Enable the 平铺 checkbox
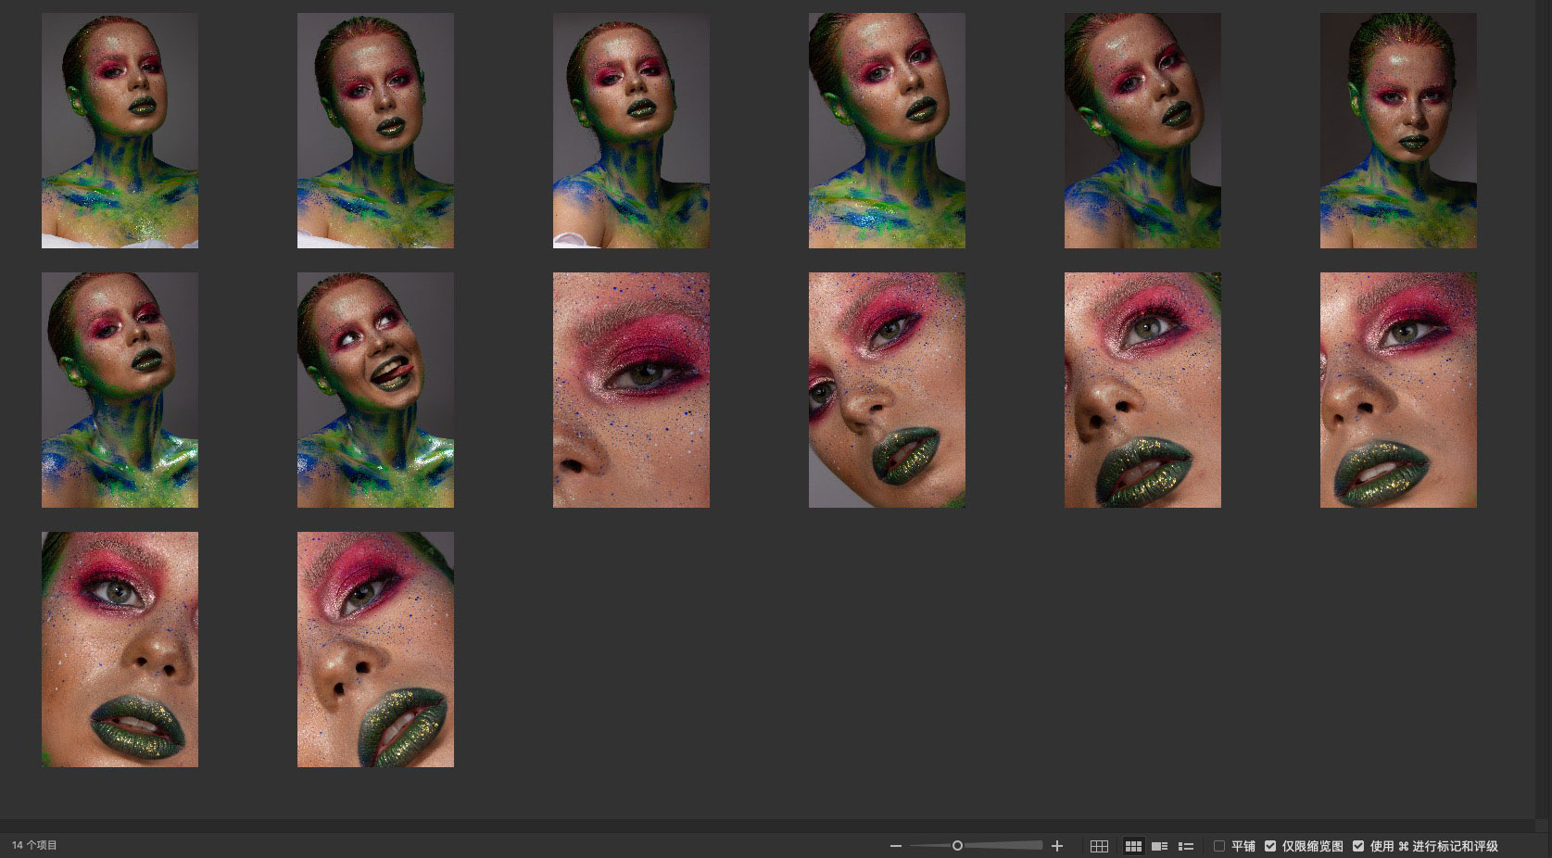Screen dimensions: 1552x858 tap(1219, 846)
